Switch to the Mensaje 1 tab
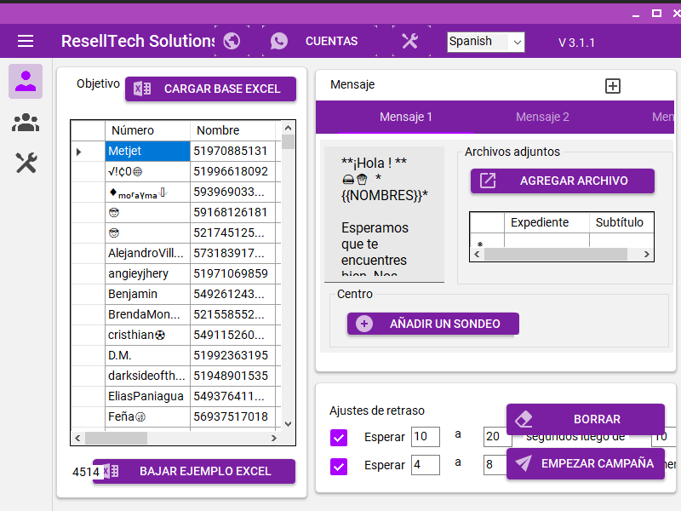This screenshot has height=511, width=681. coord(406,117)
